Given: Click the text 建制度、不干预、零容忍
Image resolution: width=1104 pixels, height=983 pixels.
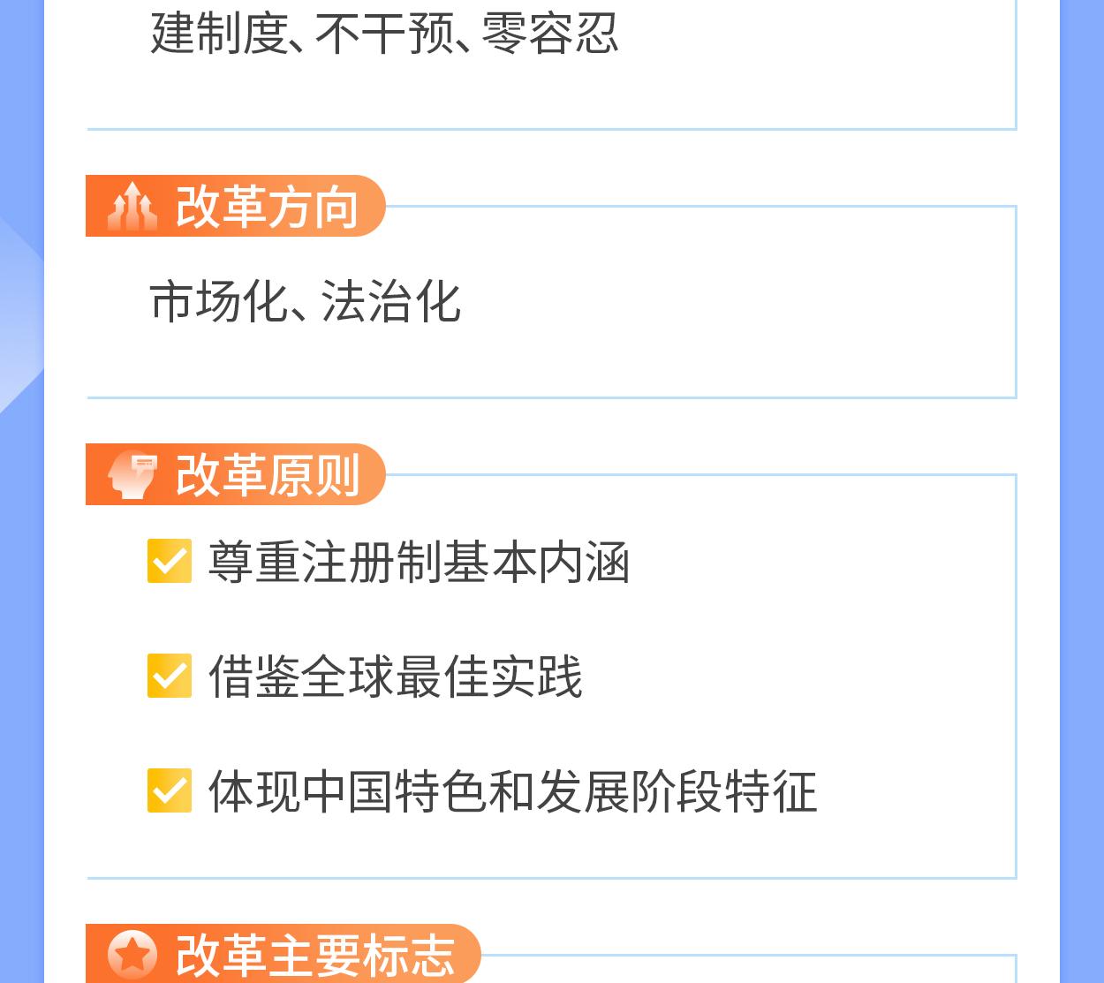Looking at the screenshot, I should pos(384,33).
